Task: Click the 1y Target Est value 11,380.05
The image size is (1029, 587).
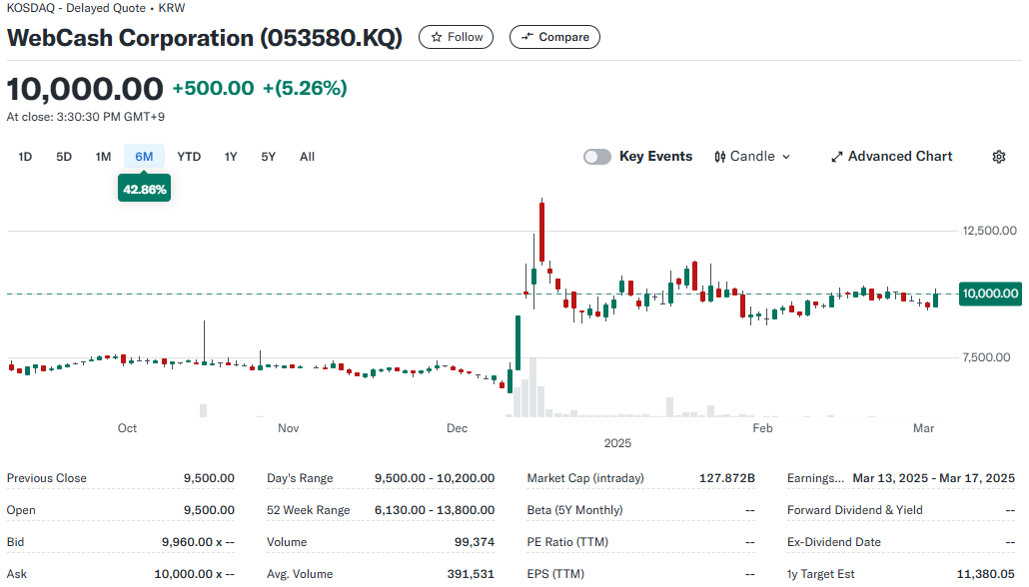Action: pyautogui.click(x=986, y=574)
